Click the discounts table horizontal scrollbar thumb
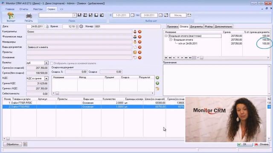273x153 pixels. [57, 93]
